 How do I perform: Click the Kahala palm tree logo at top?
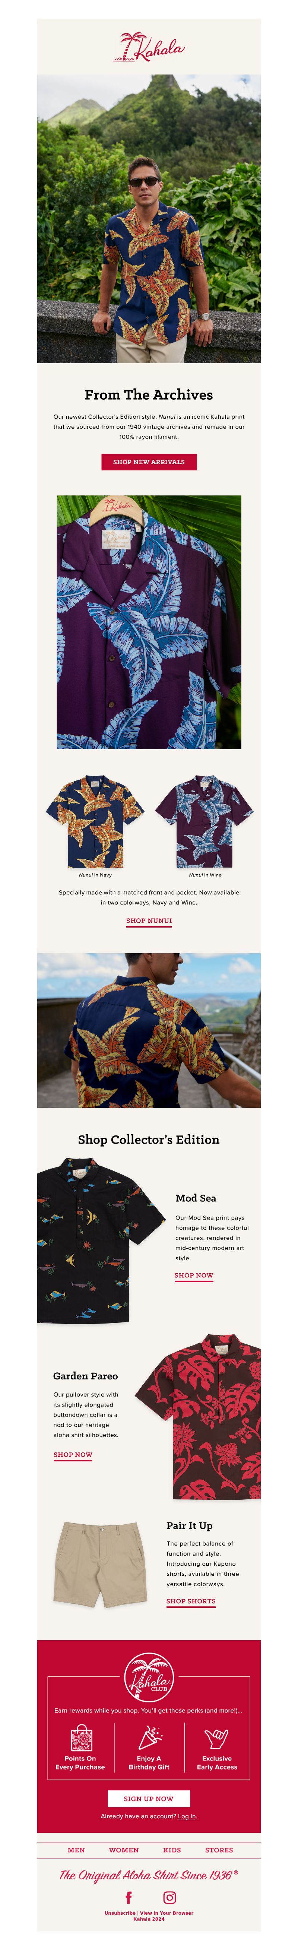click(149, 46)
